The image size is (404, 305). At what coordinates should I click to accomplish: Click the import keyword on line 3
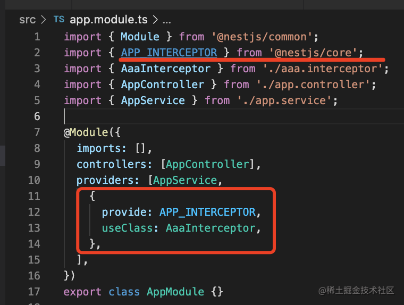tap(82, 69)
